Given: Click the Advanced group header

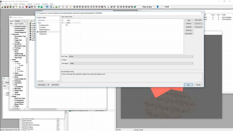Looking at the screenshot, I should tap(41, 20).
